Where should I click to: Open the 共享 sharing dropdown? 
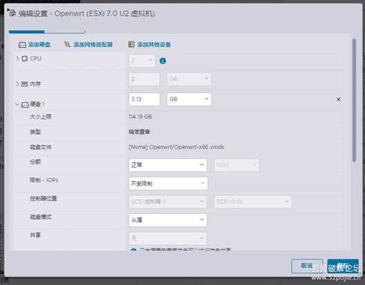(x=168, y=238)
